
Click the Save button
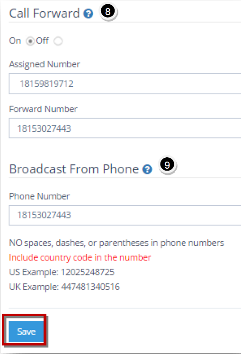coord(26,331)
